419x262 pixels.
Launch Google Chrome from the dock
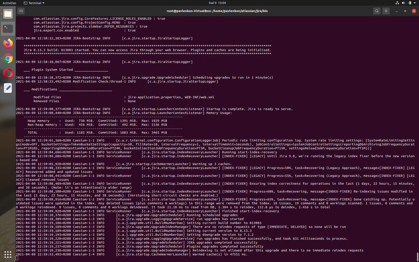[x=8, y=58]
